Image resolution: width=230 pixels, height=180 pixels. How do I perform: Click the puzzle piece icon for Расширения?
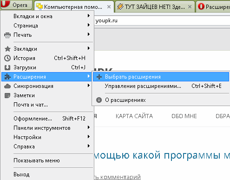click(x=7, y=77)
